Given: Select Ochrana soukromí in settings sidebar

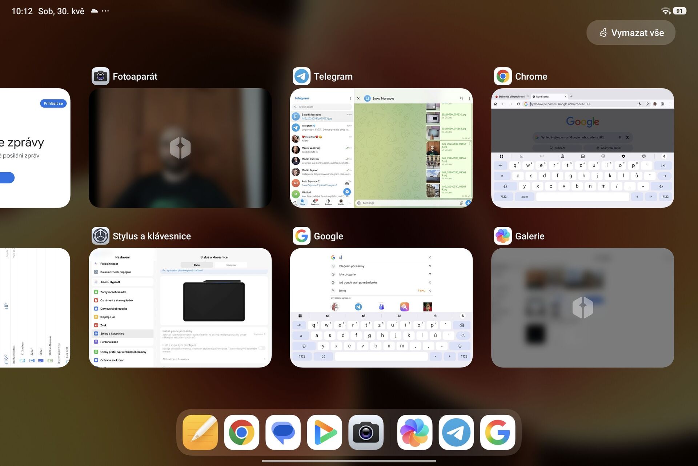Looking at the screenshot, I should (123, 360).
